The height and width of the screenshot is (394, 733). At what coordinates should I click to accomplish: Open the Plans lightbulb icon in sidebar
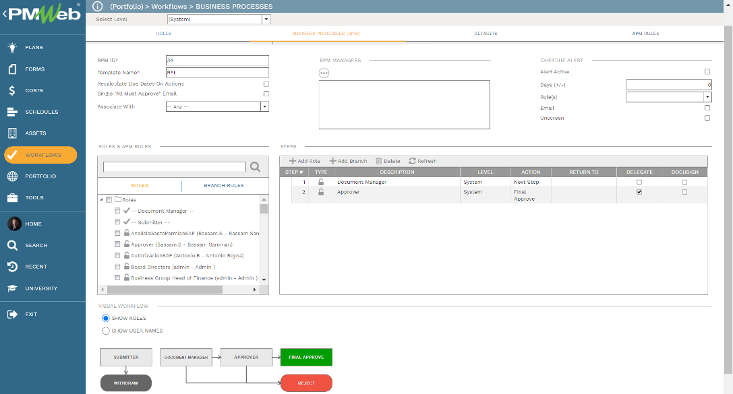coord(13,47)
